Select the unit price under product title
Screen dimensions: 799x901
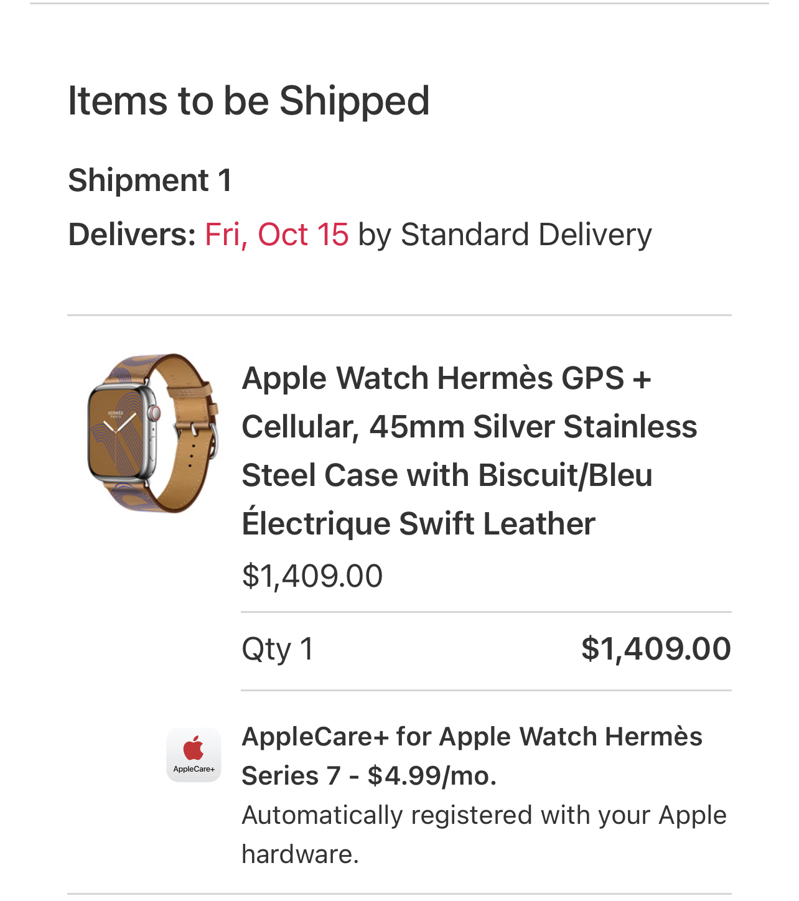(x=312, y=576)
